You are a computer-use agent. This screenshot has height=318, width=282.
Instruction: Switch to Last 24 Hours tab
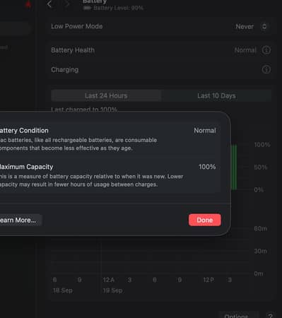pyautogui.click(x=106, y=95)
